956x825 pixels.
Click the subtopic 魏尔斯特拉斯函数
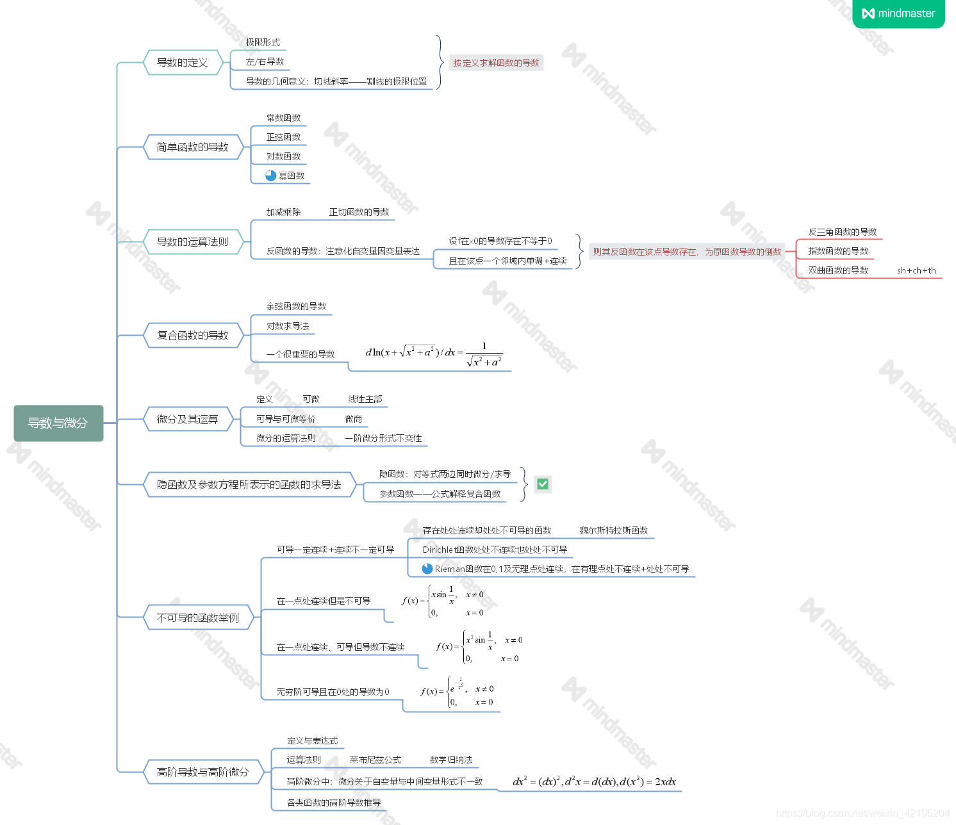[x=614, y=530]
